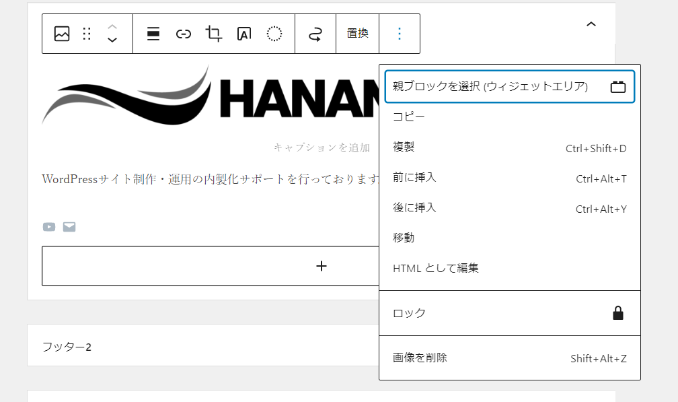The width and height of the screenshot is (678, 402).
Task: Click the block drag handle icon
Action: point(87,34)
